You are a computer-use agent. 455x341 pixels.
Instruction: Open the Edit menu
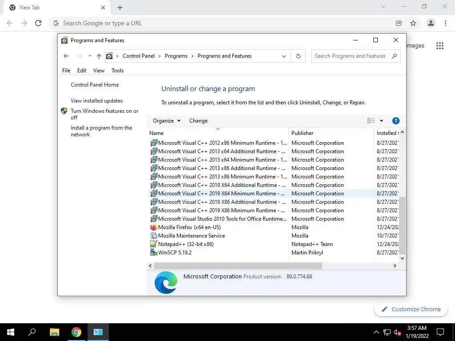coord(82,71)
